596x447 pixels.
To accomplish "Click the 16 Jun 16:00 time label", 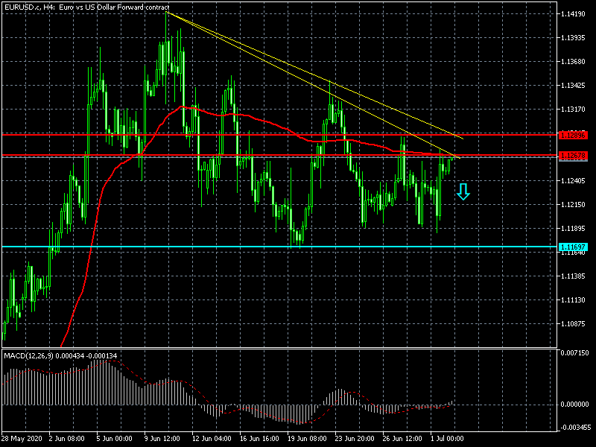I will point(259,439).
